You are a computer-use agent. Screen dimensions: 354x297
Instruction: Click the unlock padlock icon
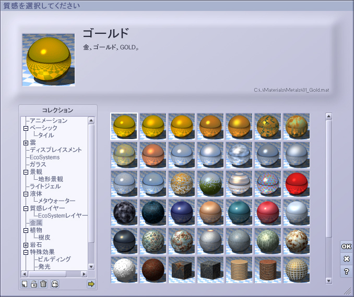point(34,284)
